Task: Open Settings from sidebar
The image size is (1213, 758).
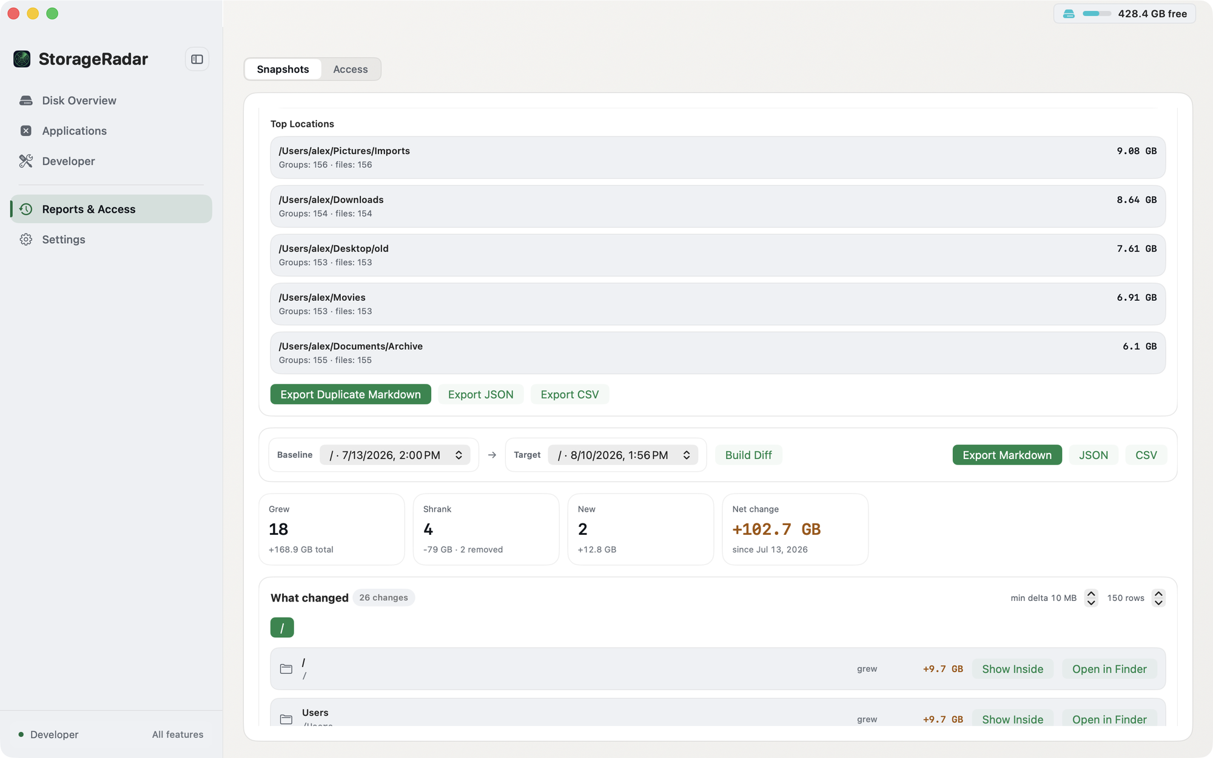Action: pyautogui.click(x=111, y=240)
